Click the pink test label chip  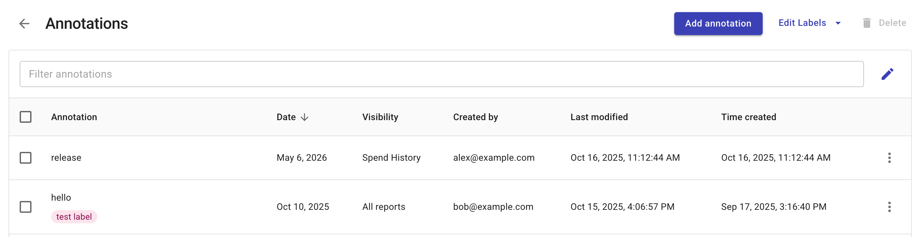(74, 217)
